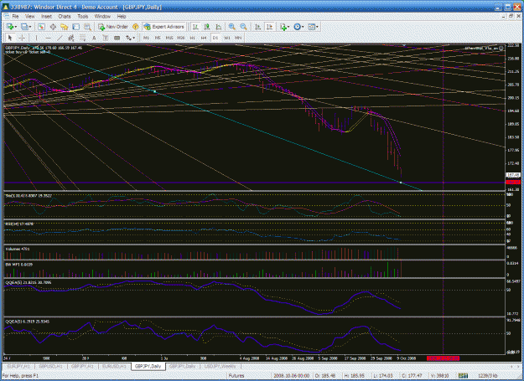Click the Templates icon
Image resolution: width=524 pixels, height=381 pixels.
tap(311, 27)
